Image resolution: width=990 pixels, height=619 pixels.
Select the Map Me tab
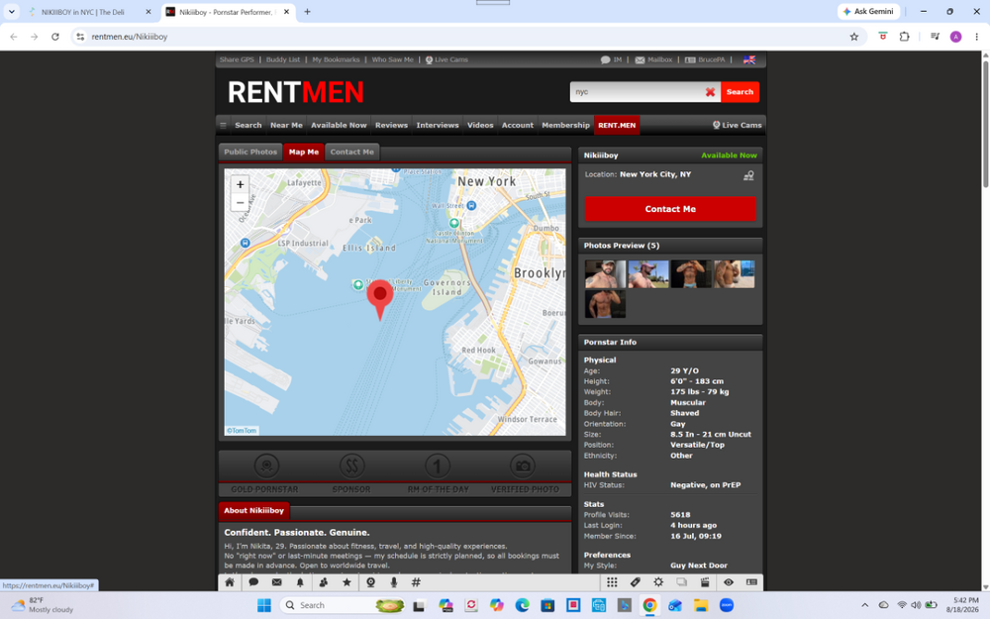(x=304, y=153)
